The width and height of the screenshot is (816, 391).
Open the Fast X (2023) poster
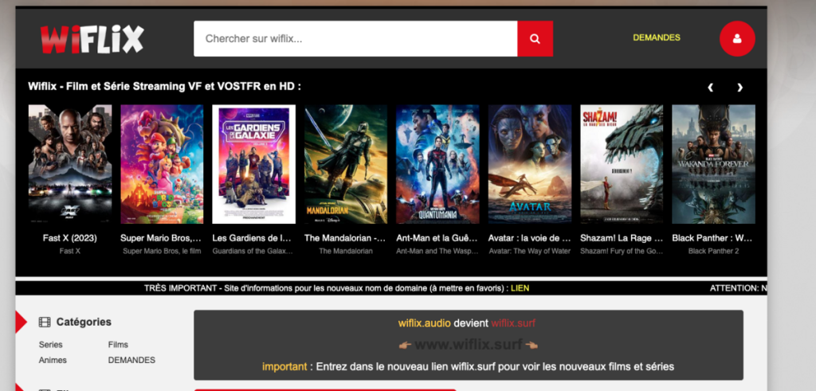click(70, 164)
